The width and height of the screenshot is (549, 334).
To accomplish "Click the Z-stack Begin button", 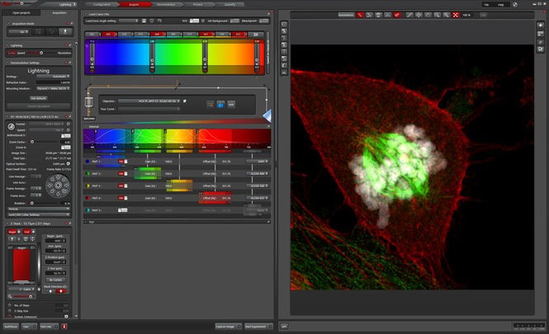I will pyautogui.click(x=12, y=233).
